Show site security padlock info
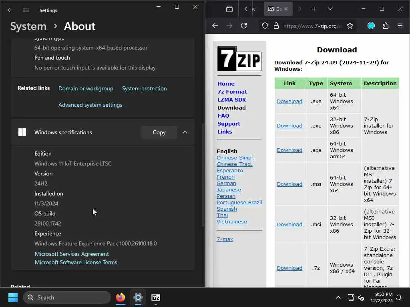410x307 pixels. click(276, 26)
